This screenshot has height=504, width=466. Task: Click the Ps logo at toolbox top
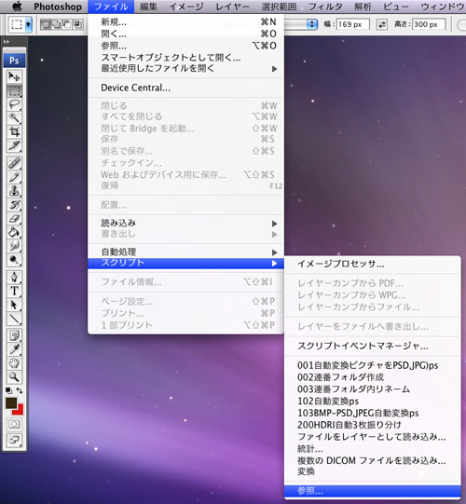coord(14,61)
